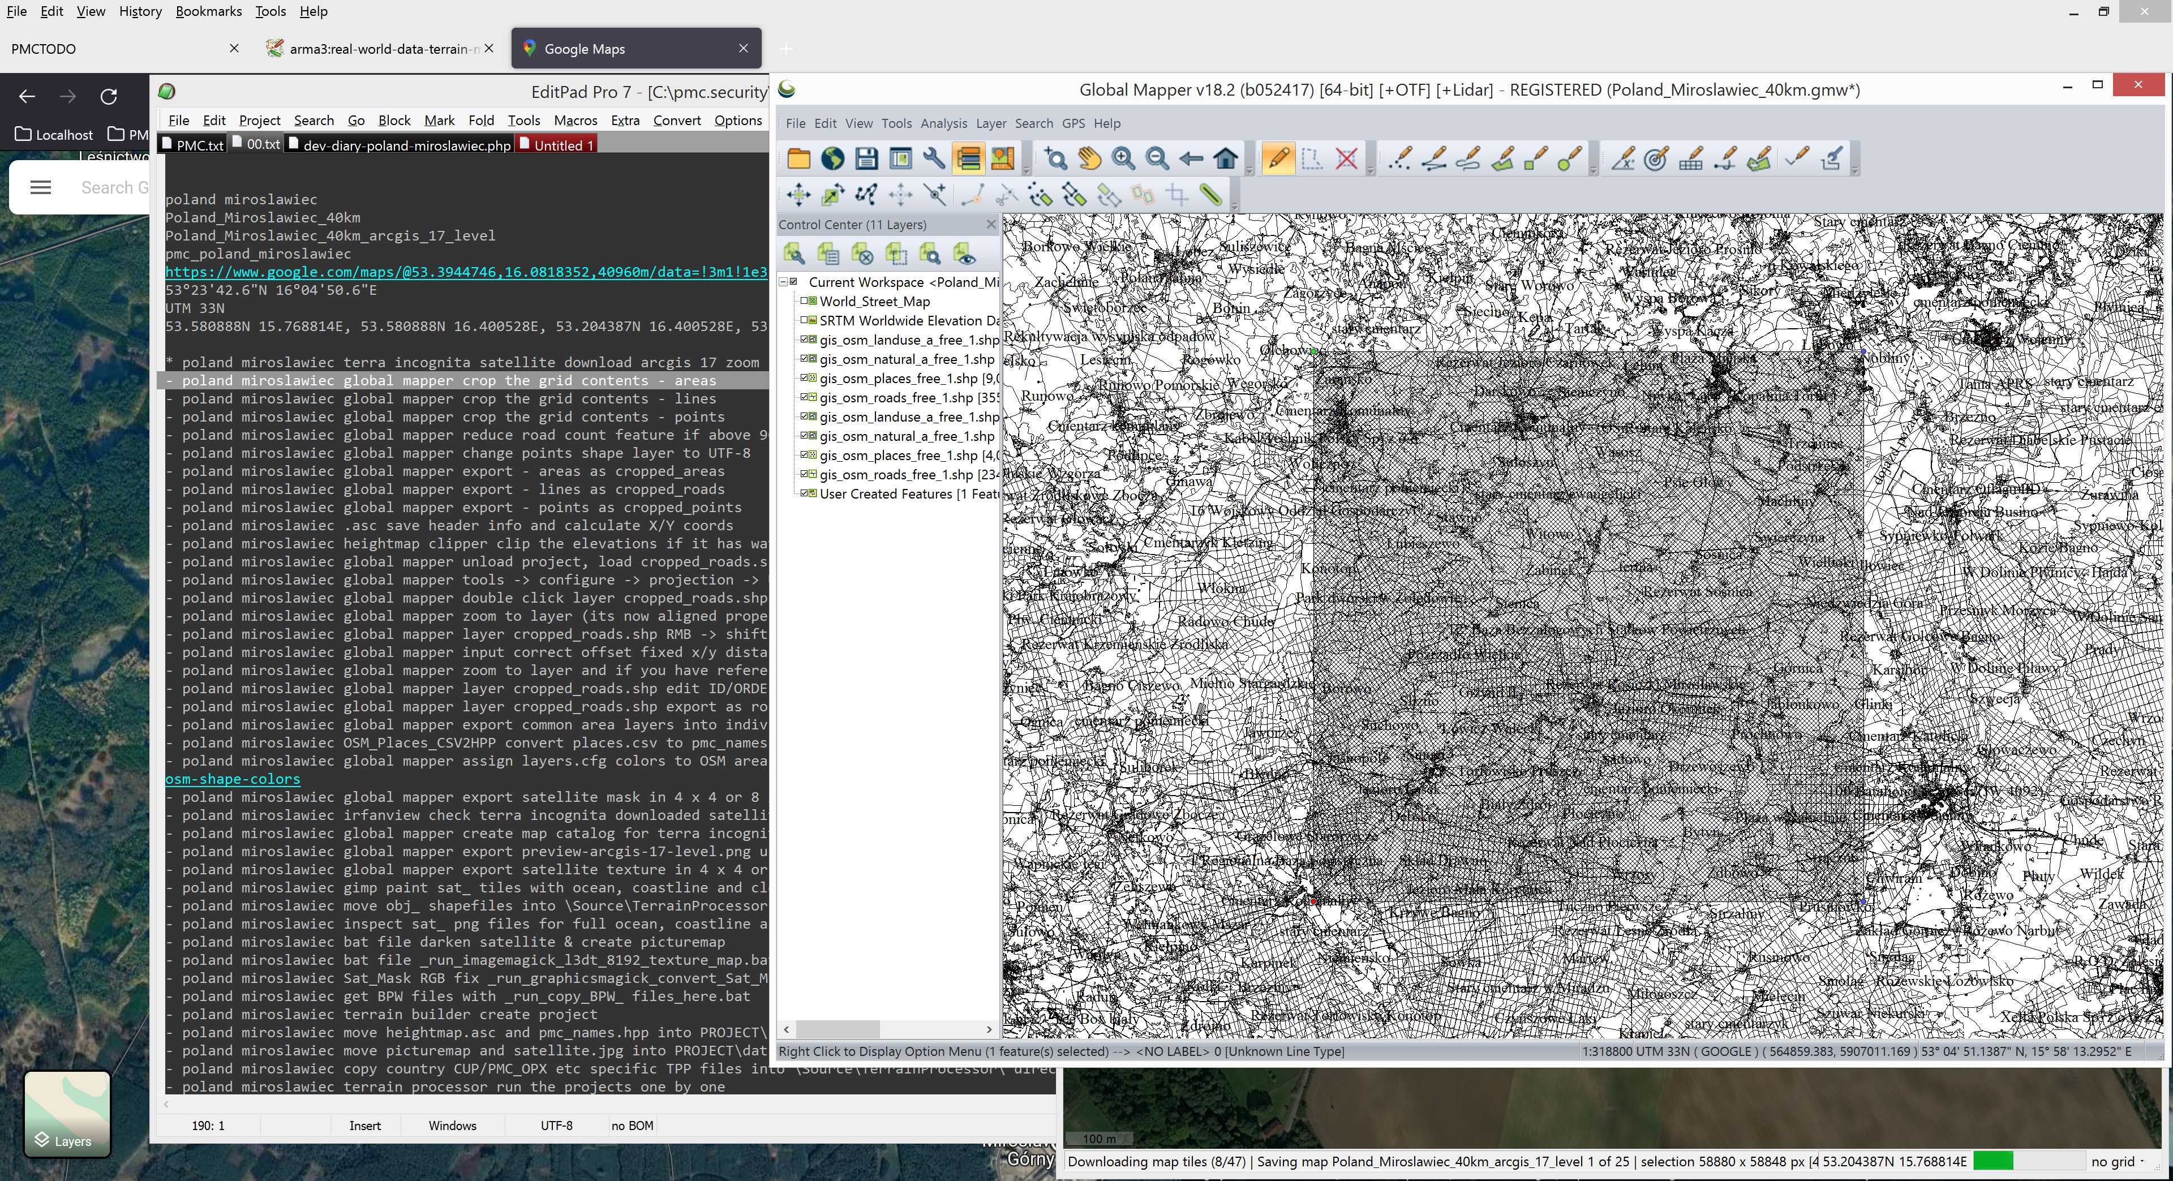Uncheck gis_osm_places_free_1.shp [4,0 layer
The height and width of the screenshot is (1181, 2173).
click(805, 456)
